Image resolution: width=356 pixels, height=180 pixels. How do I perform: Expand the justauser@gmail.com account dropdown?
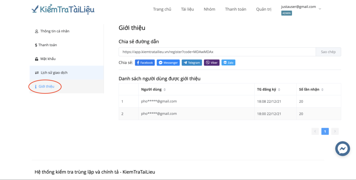coord(320,9)
